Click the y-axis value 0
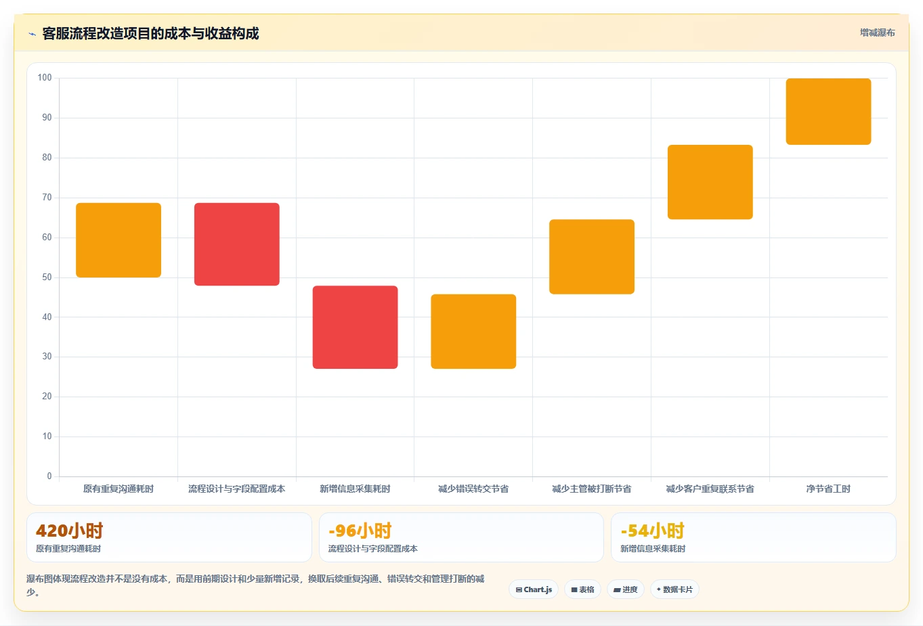Screen dimensions: 923x626 [x=49, y=476]
